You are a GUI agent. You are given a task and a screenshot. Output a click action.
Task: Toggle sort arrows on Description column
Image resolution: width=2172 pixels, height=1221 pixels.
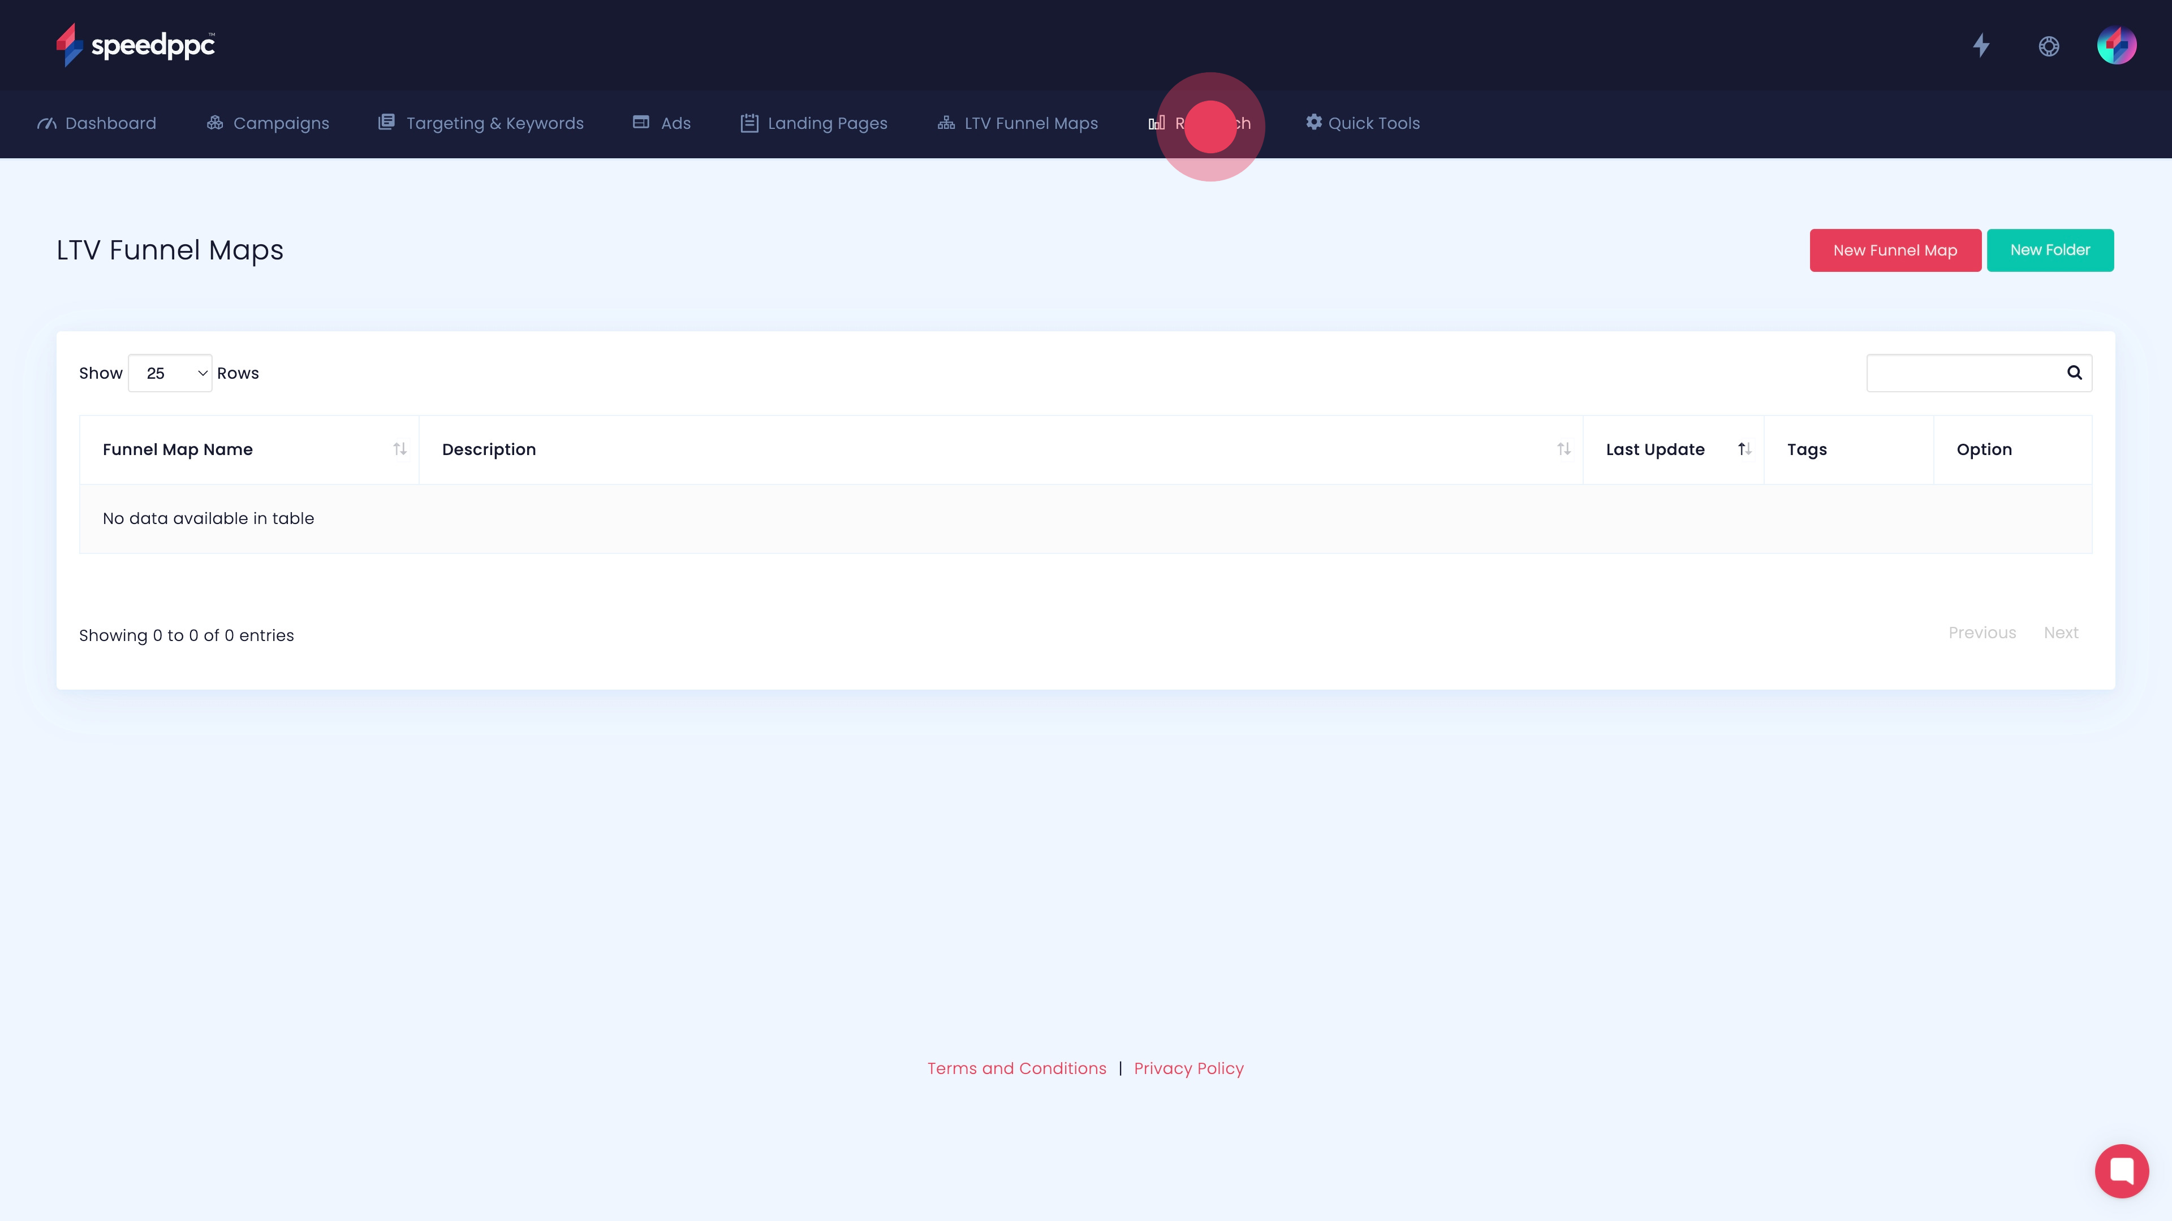1563,449
